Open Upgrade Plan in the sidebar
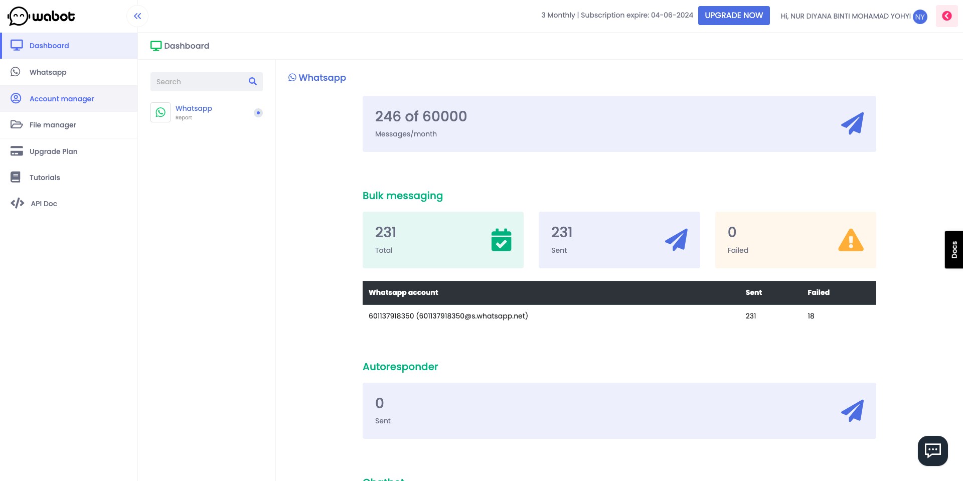The image size is (963, 481). 69,151
